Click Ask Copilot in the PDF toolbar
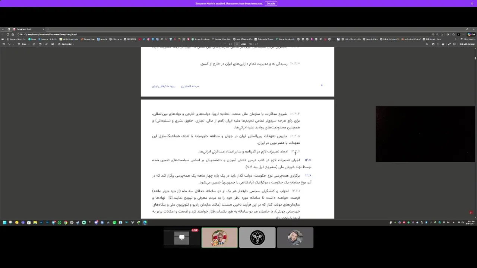Image resolution: width=477 pixels, height=268 pixels. (x=65, y=44)
